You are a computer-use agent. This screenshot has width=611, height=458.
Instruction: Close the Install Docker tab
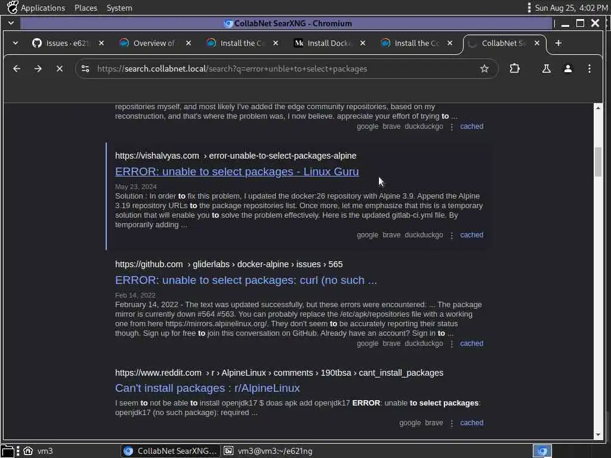[x=363, y=43]
